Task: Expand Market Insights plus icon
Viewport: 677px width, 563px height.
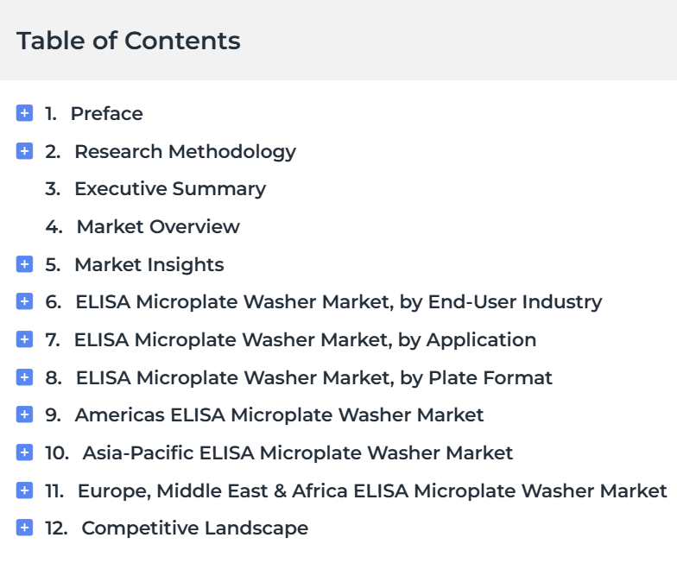Action: [24, 264]
